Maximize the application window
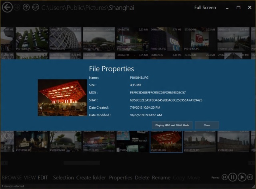This screenshot has width=256, height=189. 238,8
